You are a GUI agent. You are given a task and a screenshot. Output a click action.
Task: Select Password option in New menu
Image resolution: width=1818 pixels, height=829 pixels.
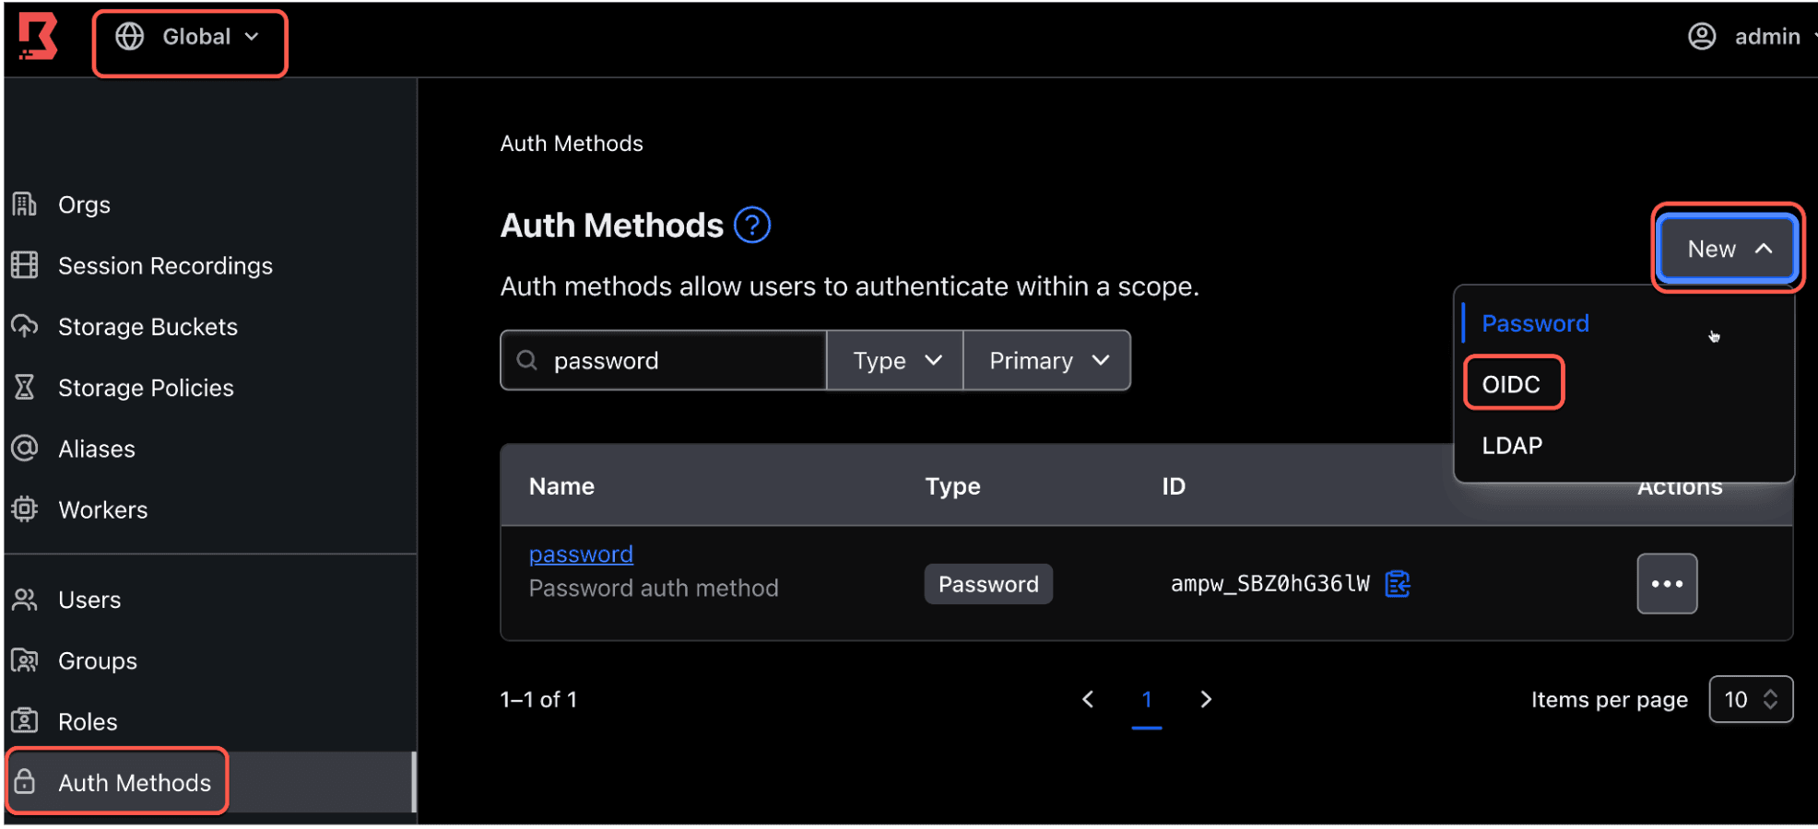pos(1535,323)
